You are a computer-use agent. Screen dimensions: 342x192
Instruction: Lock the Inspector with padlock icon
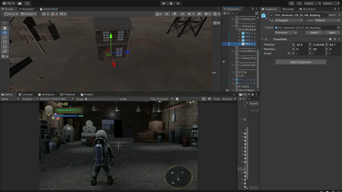(x=335, y=9)
